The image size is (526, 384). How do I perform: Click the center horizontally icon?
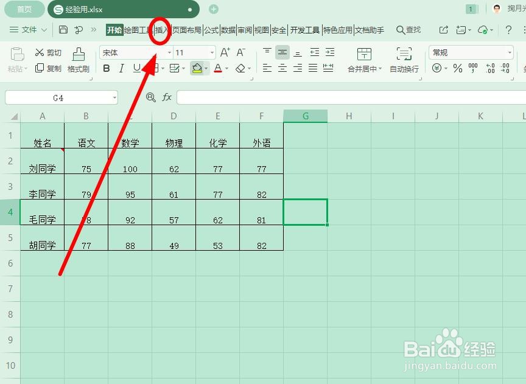pyautogui.click(x=282, y=68)
